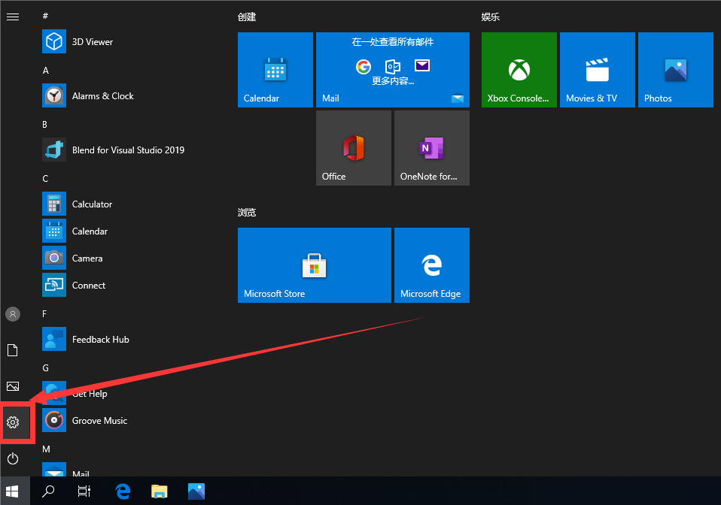Screen dimensions: 721x505
Task: Open Pictures shortcut in Start sidebar
Action: click(x=13, y=386)
